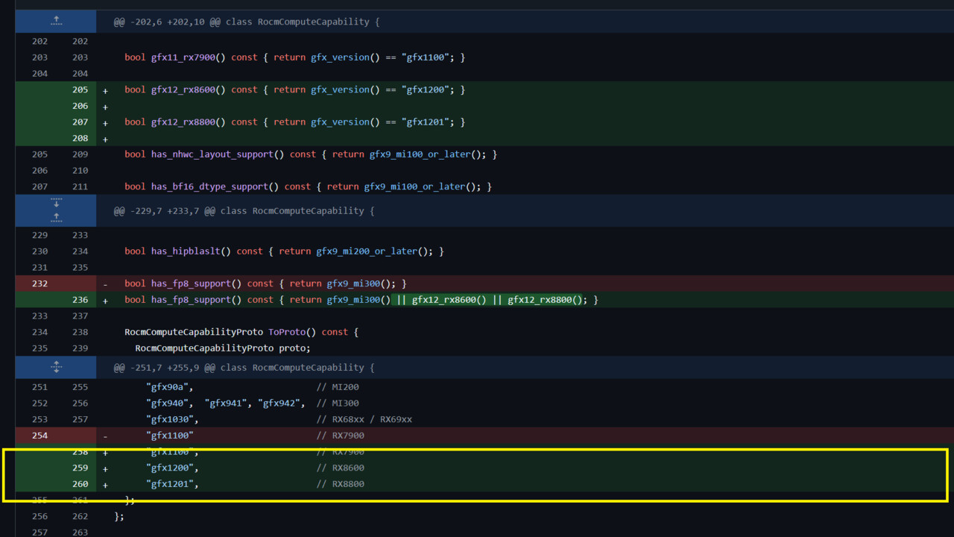Click the "gfx1200" string in gfx12_rx8600 line

pyautogui.click(x=426, y=89)
